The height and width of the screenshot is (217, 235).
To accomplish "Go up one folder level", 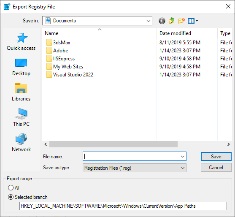I will (x=171, y=21).
